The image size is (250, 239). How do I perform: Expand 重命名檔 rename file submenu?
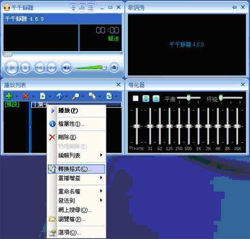click(x=77, y=191)
